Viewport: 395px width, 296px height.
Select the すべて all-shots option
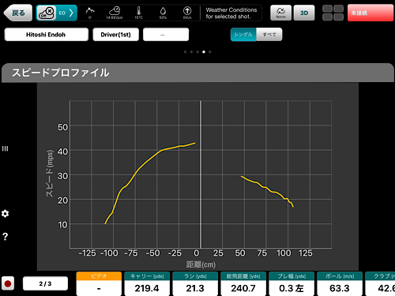(x=269, y=35)
